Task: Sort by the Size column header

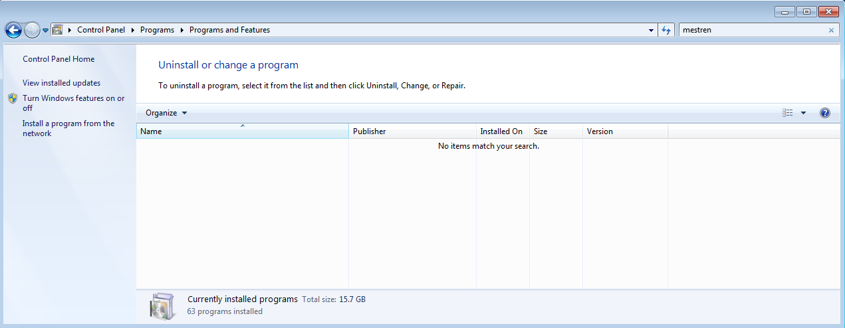Action: (x=556, y=131)
